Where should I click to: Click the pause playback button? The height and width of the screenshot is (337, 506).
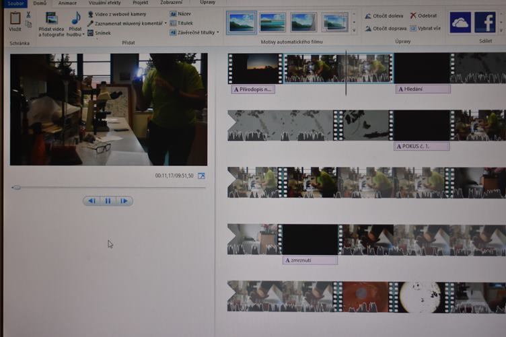click(108, 201)
